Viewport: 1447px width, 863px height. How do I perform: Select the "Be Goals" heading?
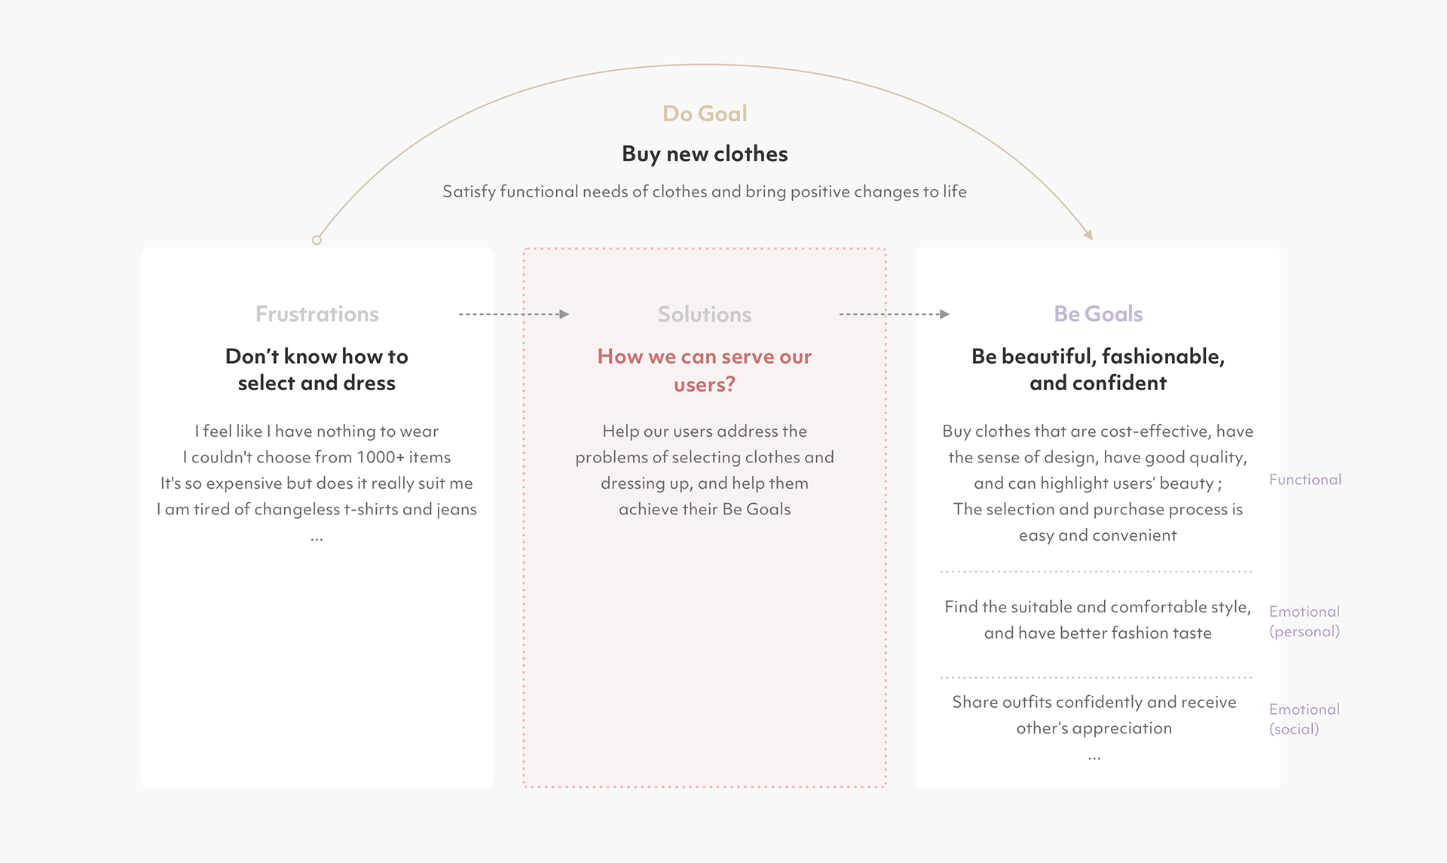coord(1098,314)
